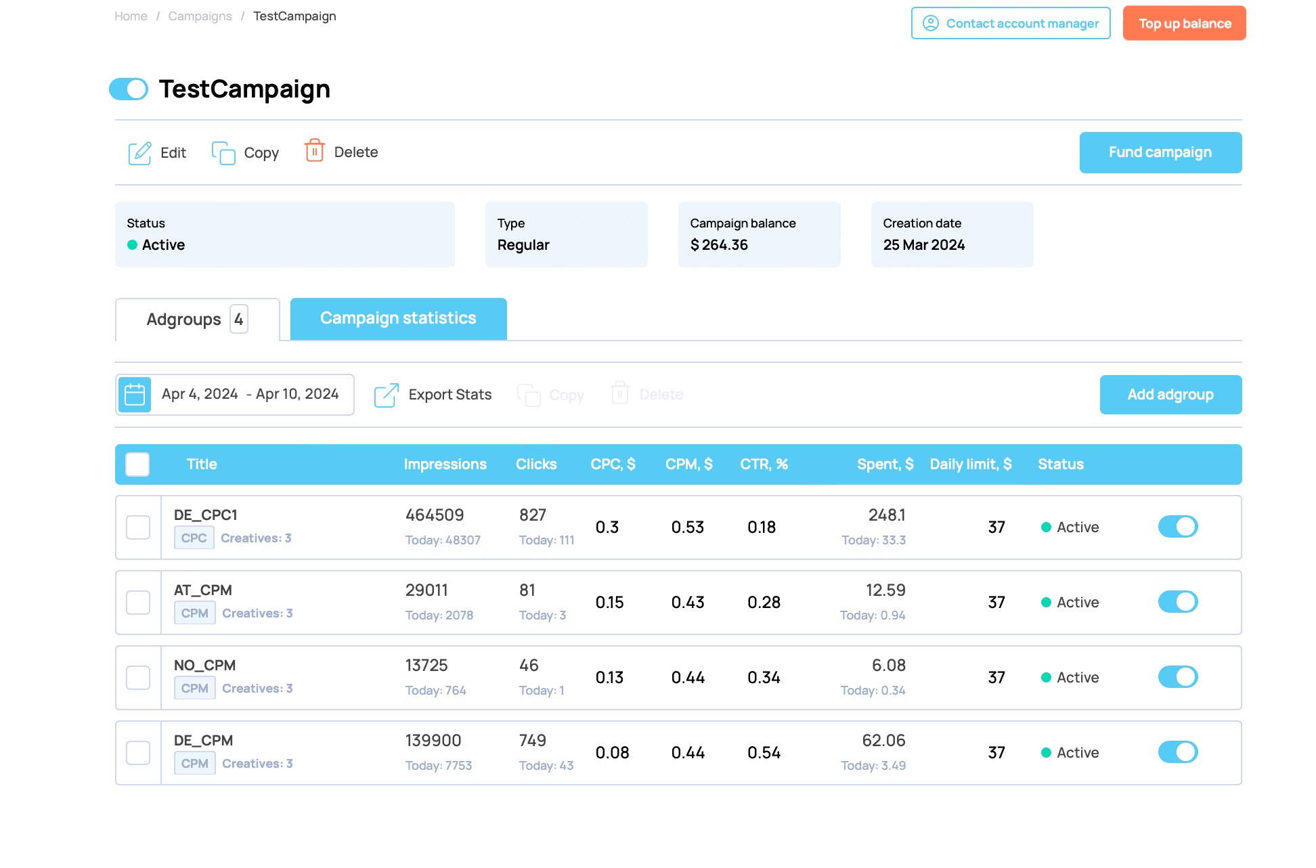The height and width of the screenshot is (868, 1316).
Task: Click the greyed adgroup Copy icon
Action: tap(529, 395)
